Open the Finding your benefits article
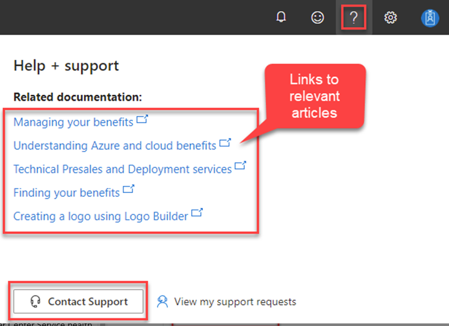 click(x=67, y=192)
